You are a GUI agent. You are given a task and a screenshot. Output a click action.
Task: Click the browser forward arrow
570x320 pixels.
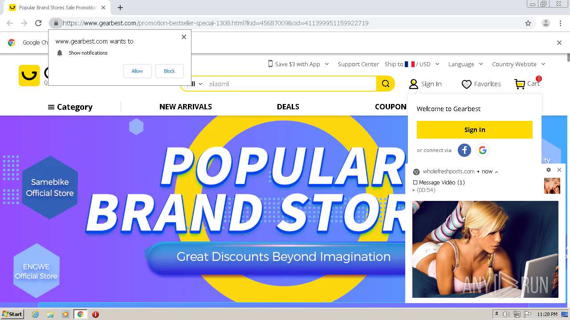(x=24, y=23)
